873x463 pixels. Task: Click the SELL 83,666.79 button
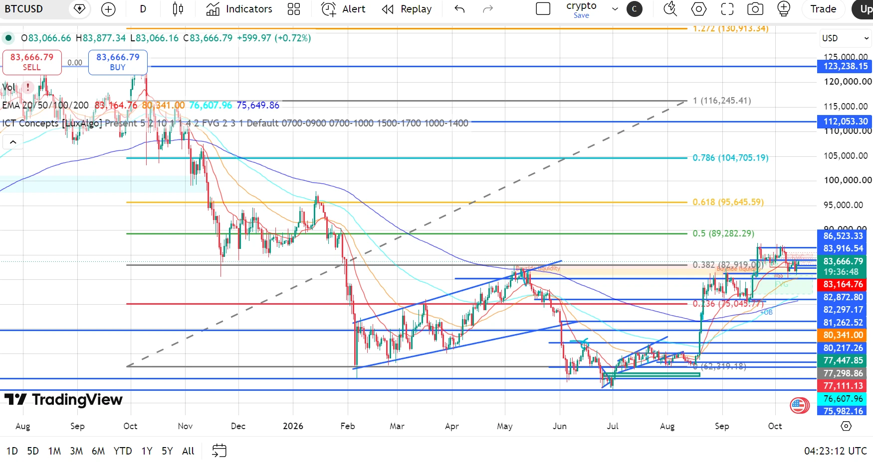[x=32, y=62]
